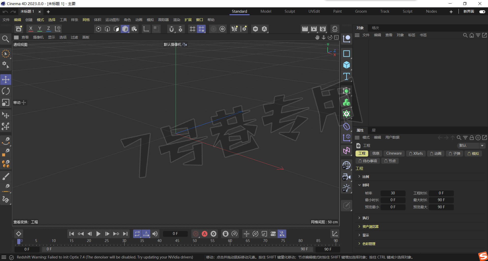Image resolution: width=488 pixels, height=261 pixels.
Task: Open the 运动图形 menu
Action: [112, 20]
